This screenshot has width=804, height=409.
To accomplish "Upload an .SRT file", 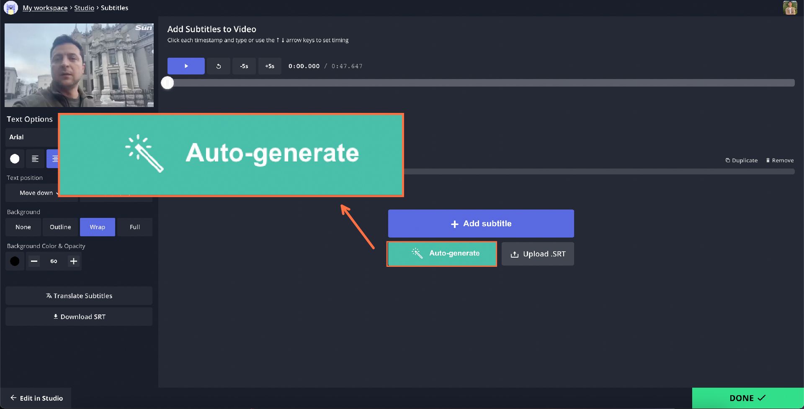I will [538, 254].
